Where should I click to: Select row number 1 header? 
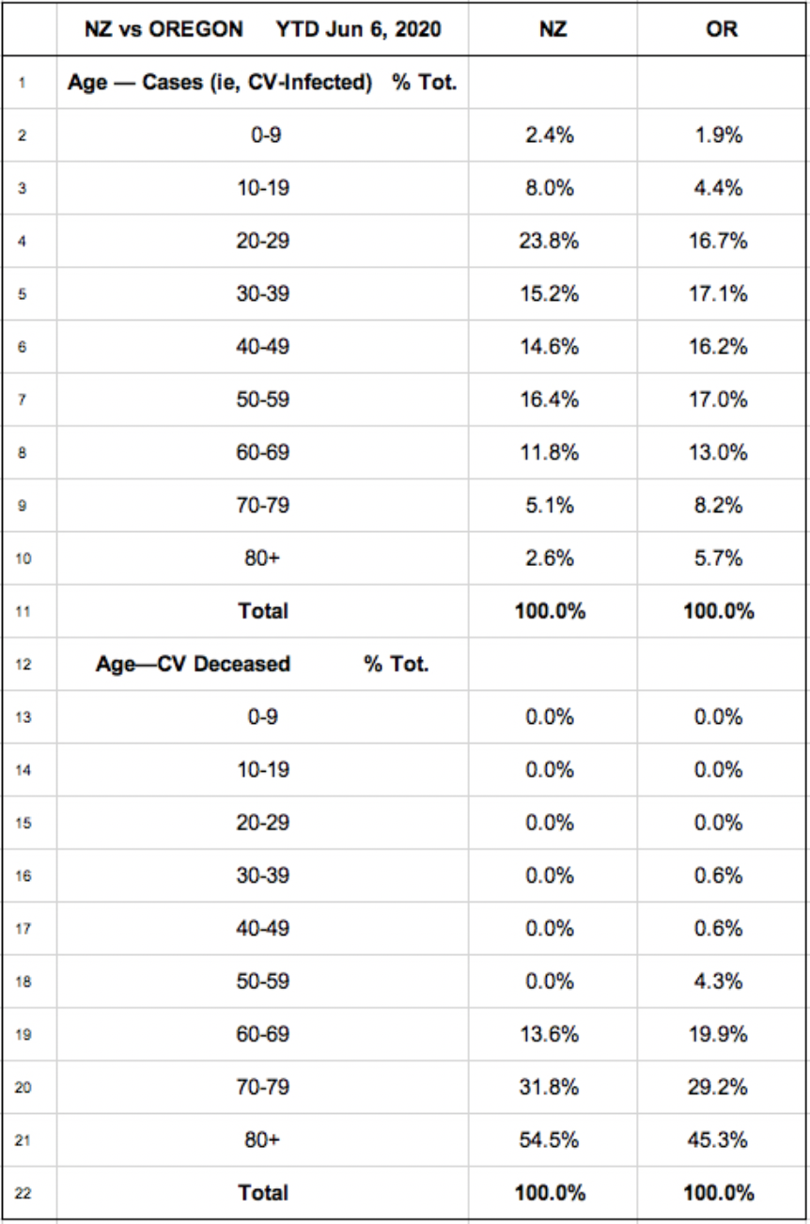click(x=21, y=82)
